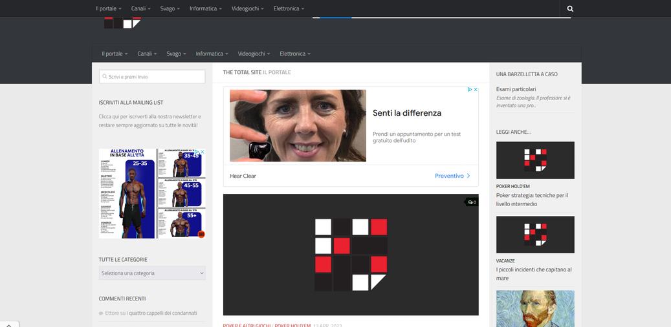Screen dimensions: 671x327
Task: Open 'Seleziona una categoria' dropdown
Action: (152, 273)
